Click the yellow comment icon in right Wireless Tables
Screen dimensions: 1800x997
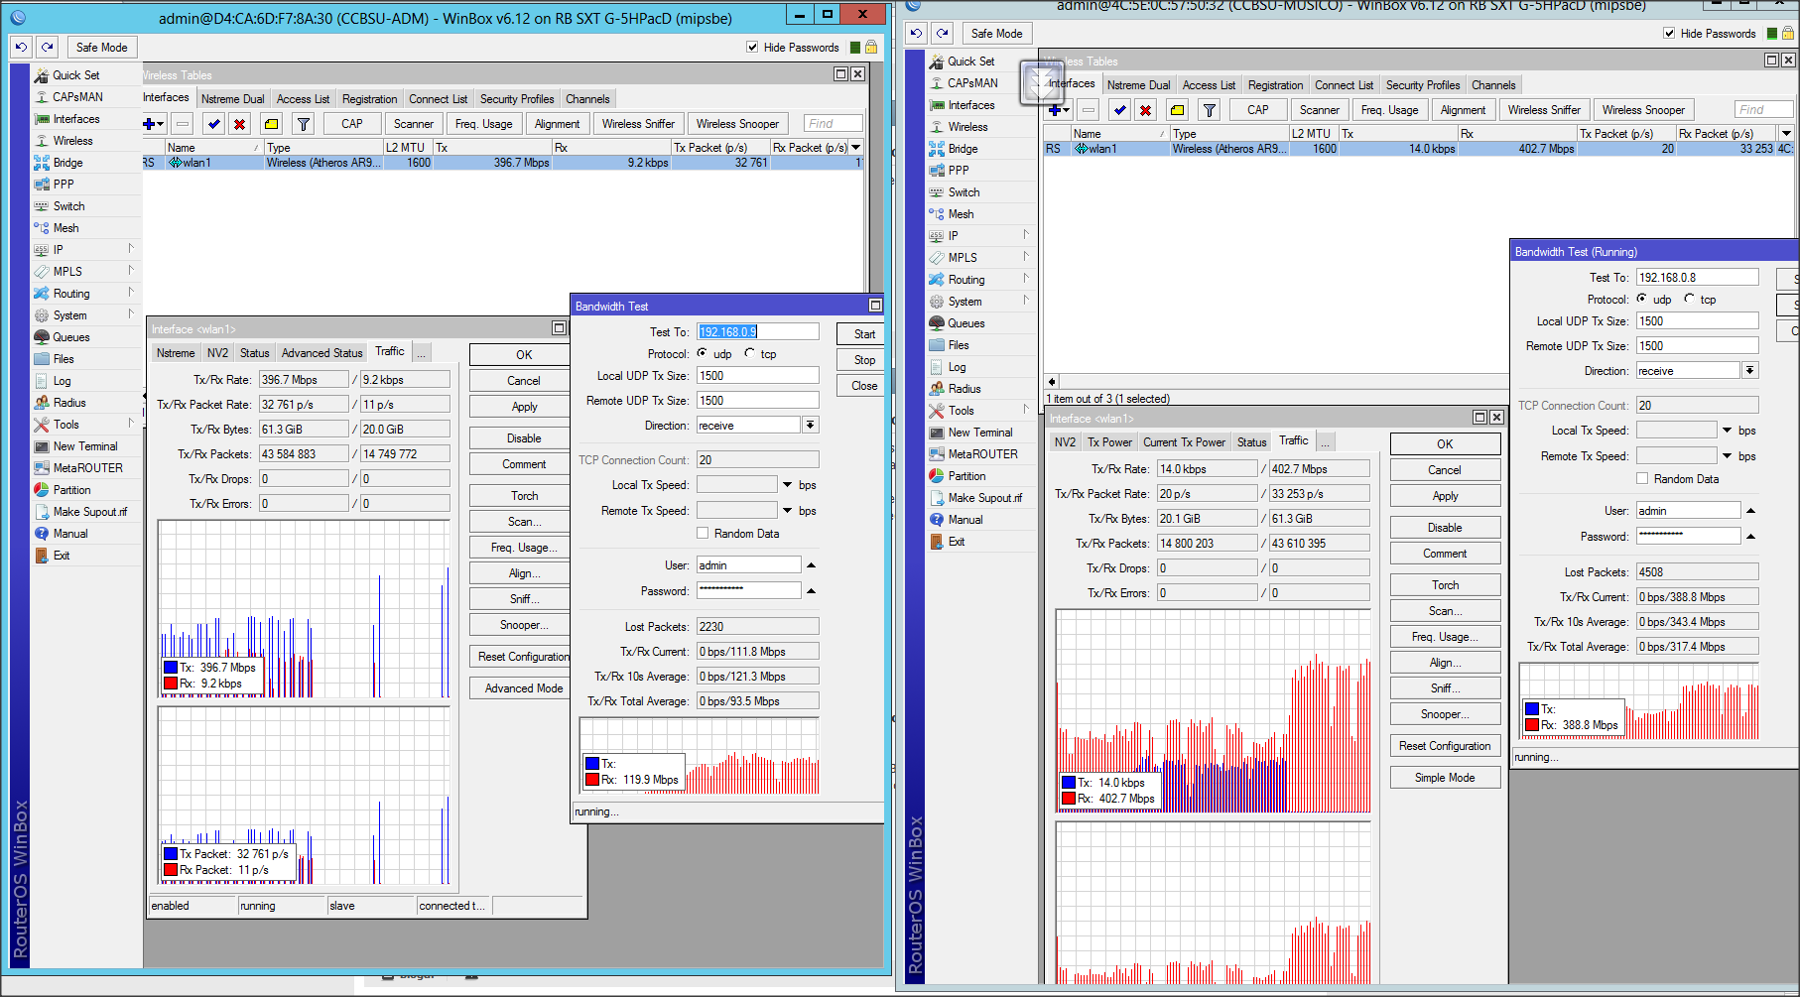click(x=1177, y=110)
